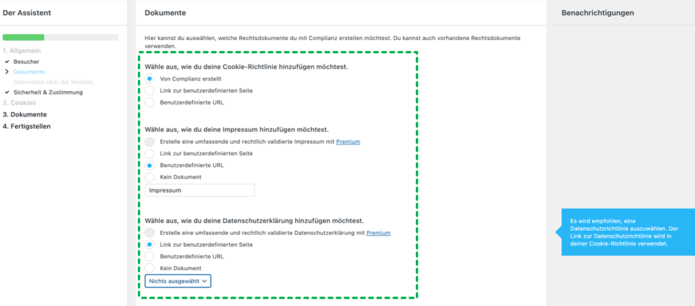This screenshot has width=695, height=306.
Task: Click the chevron icon beside Dokumente step
Action: click(7, 72)
